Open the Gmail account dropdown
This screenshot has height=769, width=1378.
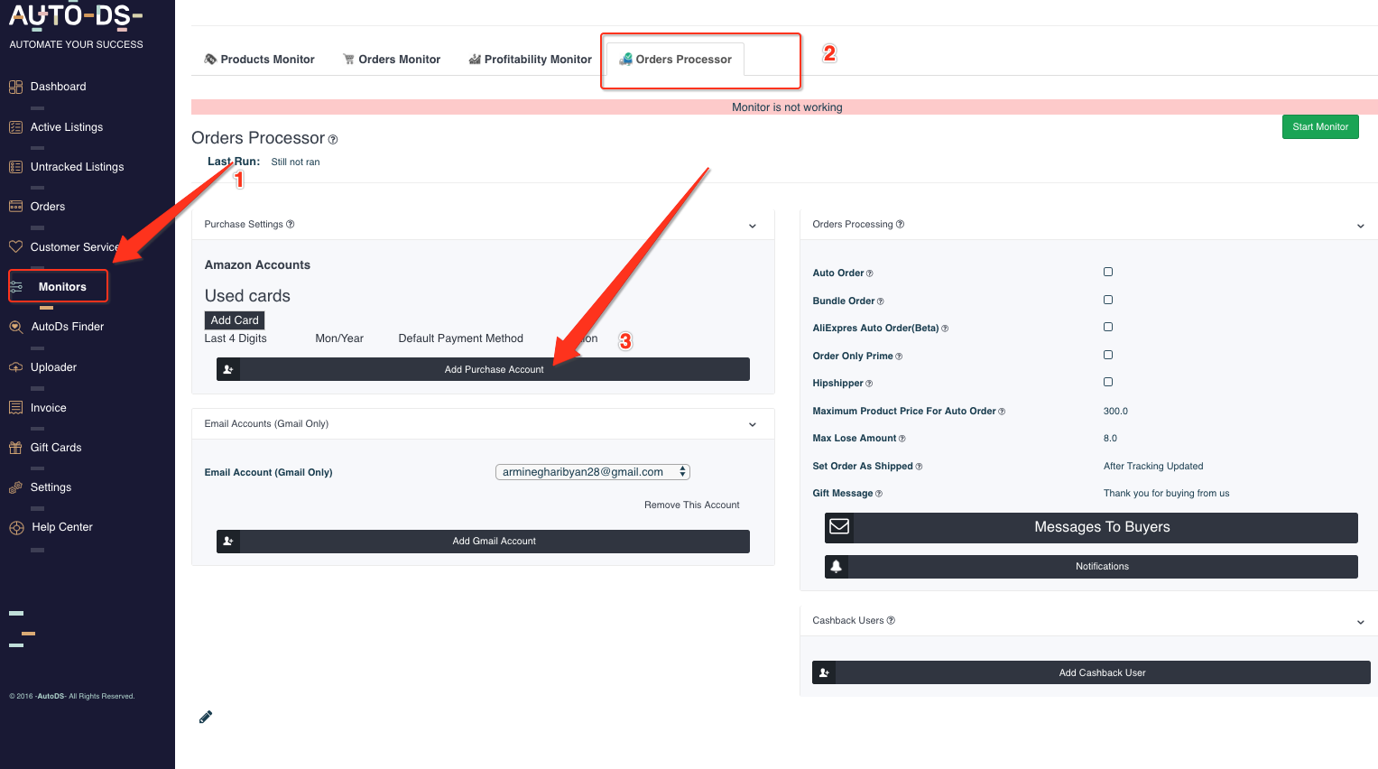(x=593, y=472)
